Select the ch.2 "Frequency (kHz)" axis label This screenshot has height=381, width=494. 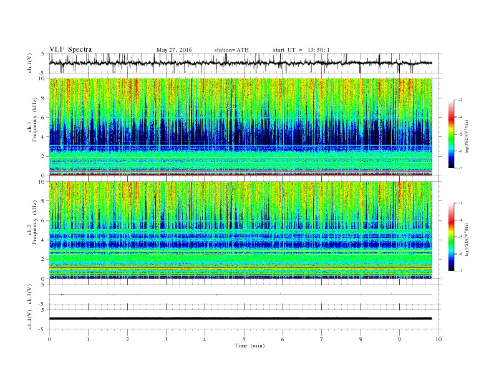[35, 222]
